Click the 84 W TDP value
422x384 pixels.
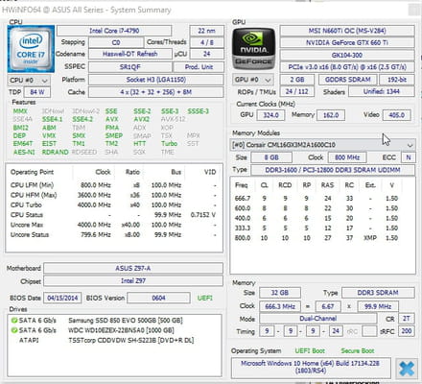[37, 92]
